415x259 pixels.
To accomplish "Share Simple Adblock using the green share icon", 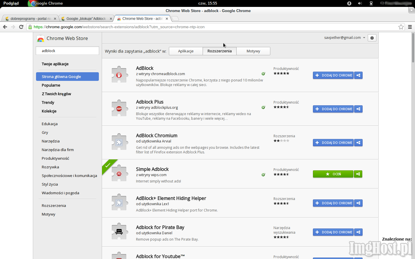I will 358,174.
